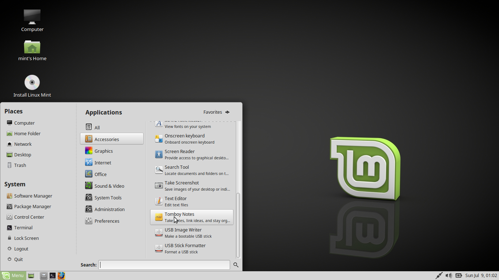Screen dimensions: 499x280
Task: Launch Terminal from the bottom panel icon
Action: point(53,276)
